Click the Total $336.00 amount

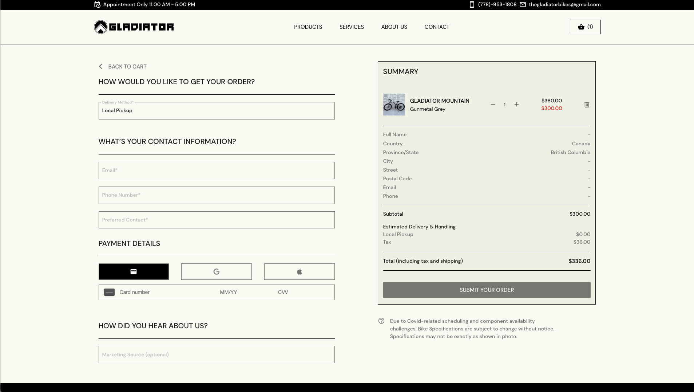(x=579, y=261)
